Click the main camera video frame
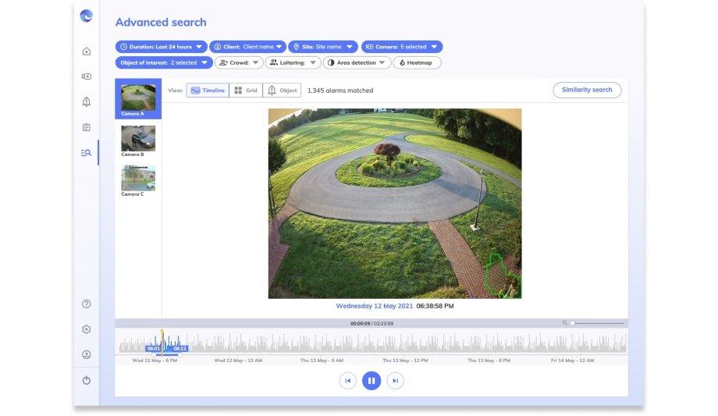Viewport: 718px width, 416px height. (395, 204)
